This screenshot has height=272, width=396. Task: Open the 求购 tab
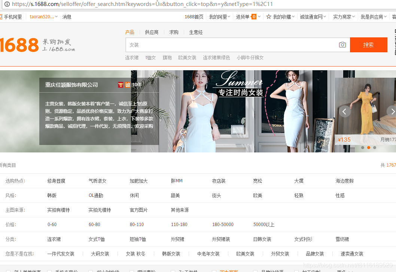(173, 32)
